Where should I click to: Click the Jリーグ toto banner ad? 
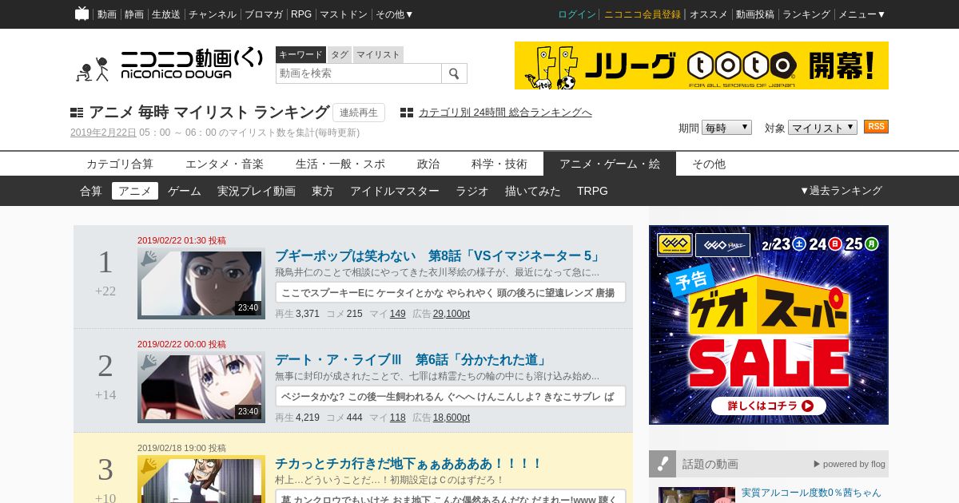tap(702, 65)
